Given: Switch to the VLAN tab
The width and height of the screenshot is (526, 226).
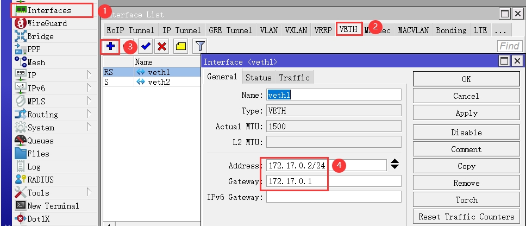Looking at the screenshot, I should (x=270, y=30).
